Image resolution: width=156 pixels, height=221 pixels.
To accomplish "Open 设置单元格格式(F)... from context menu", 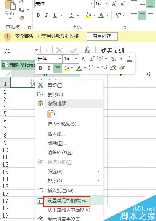I will 69,201.
